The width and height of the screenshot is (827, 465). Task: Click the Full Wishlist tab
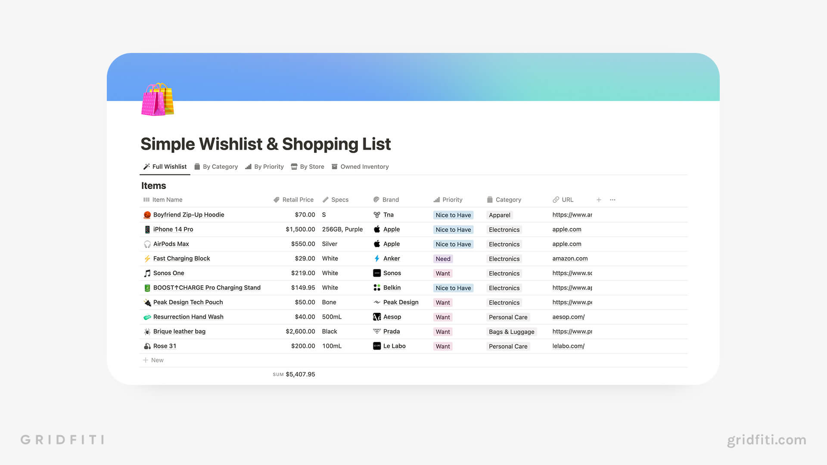pos(165,167)
